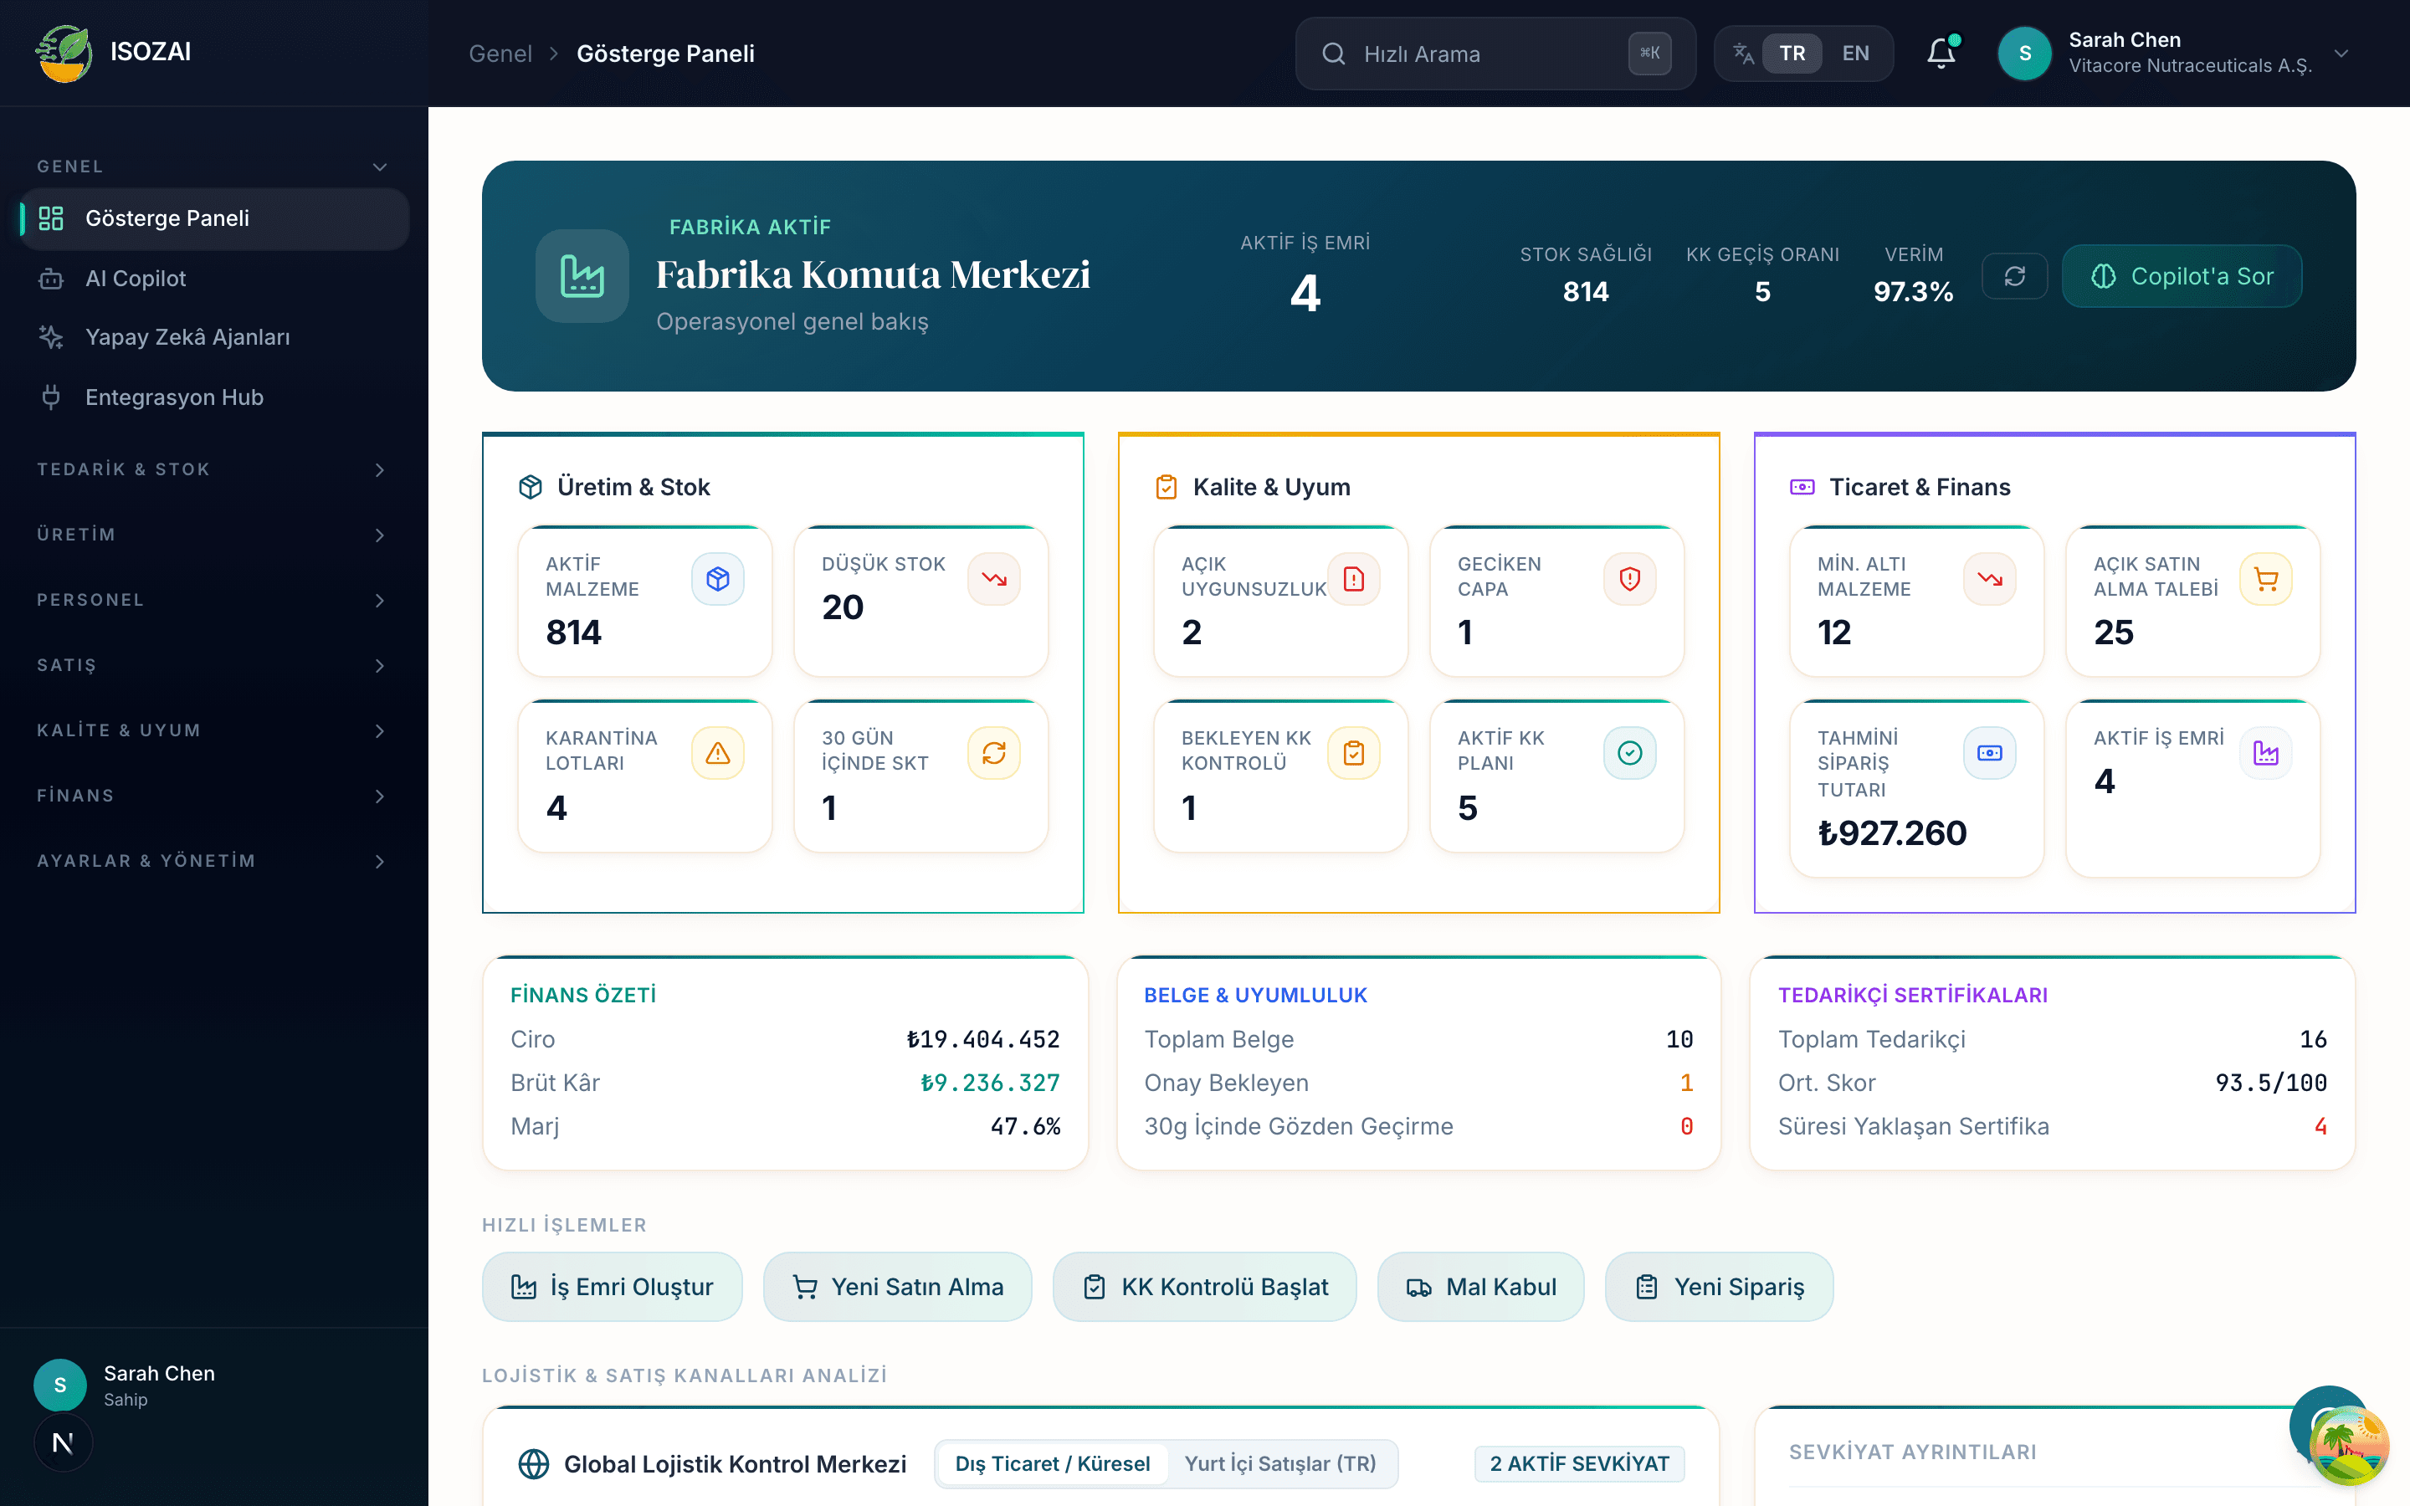Click the Copilot'a Sor button

[2182, 276]
